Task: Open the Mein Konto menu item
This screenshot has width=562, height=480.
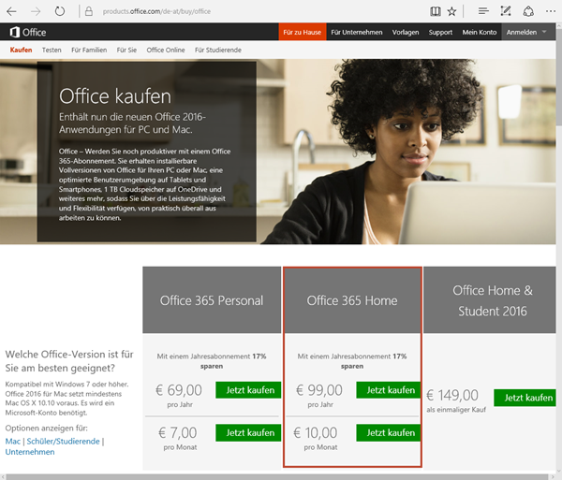Action: [x=480, y=32]
